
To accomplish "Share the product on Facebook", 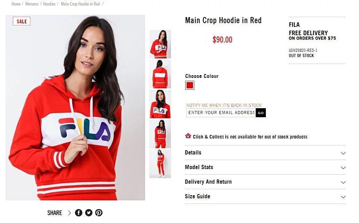I will point(78,213).
